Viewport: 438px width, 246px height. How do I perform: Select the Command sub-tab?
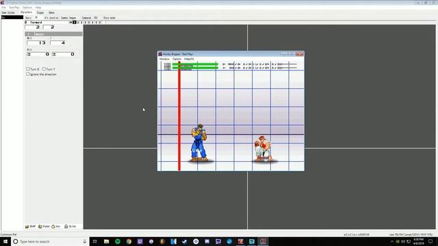[x=86, y=18]
